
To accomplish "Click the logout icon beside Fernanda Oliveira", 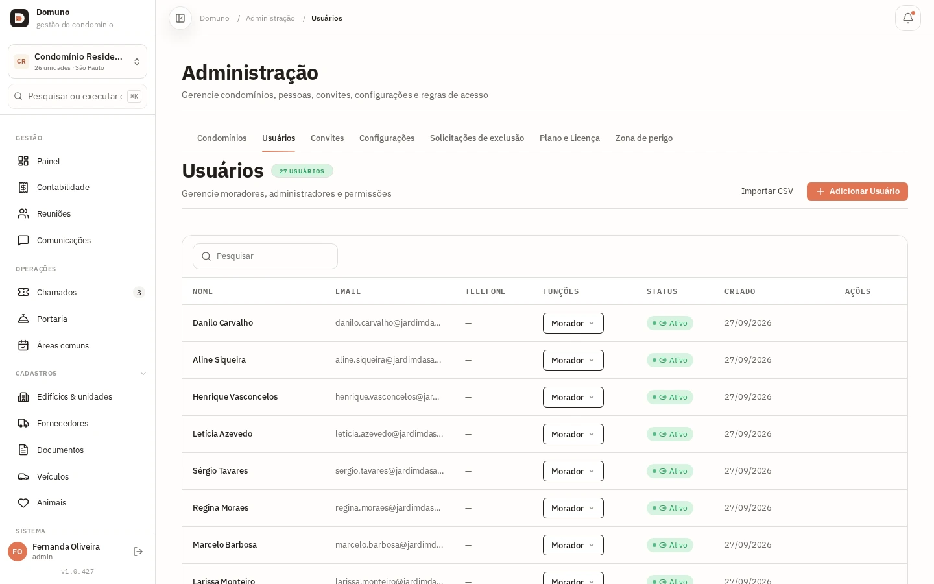I will click(138, 552).
